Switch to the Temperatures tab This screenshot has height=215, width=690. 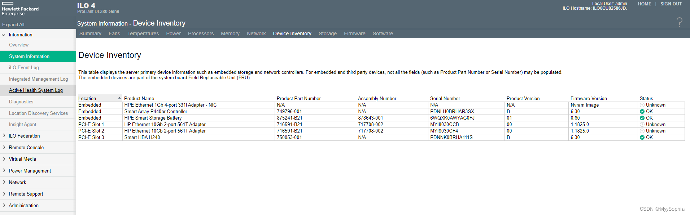[x=143, y=33]
